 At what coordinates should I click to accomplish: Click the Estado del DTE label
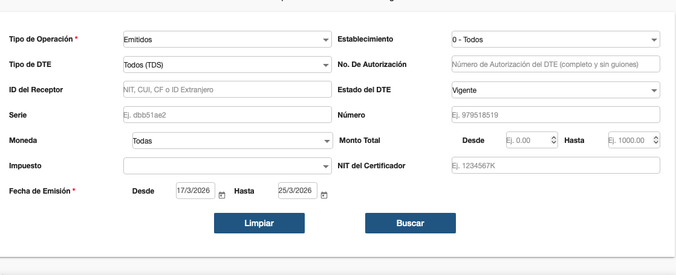point(364,90)
